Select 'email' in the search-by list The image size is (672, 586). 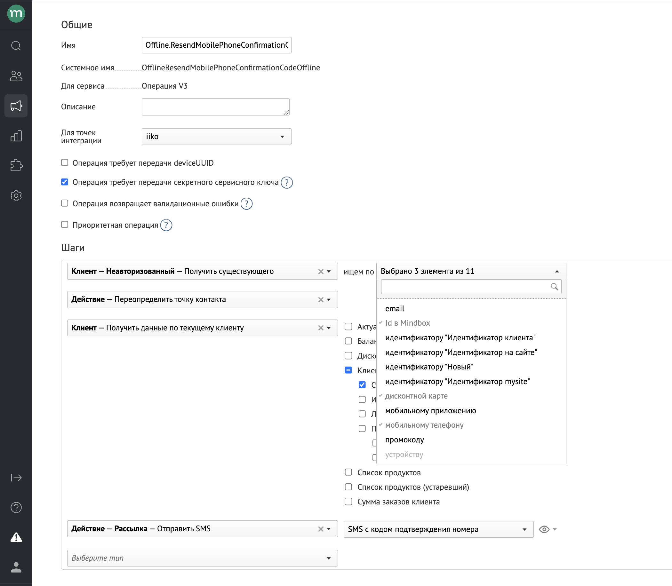click(471, 308)
